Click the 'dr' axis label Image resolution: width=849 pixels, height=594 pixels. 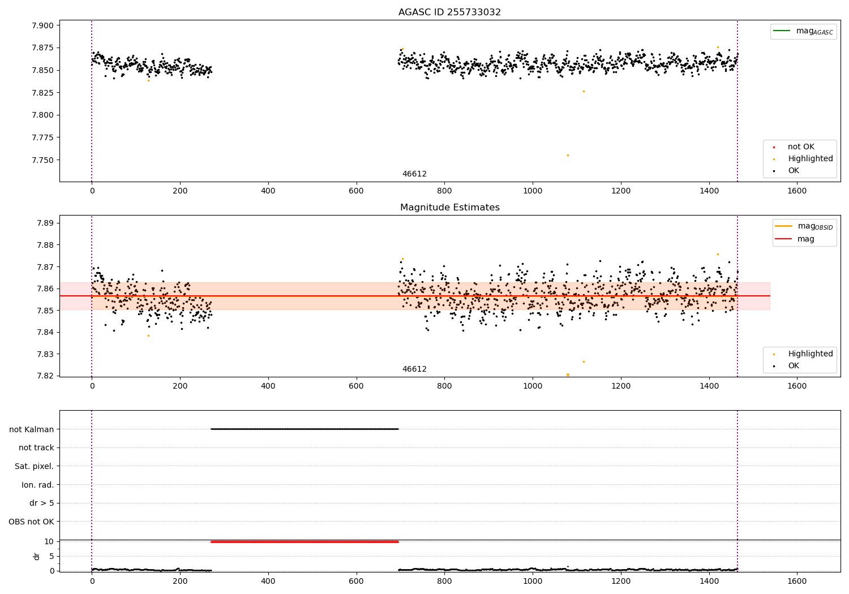click(37, 556)
